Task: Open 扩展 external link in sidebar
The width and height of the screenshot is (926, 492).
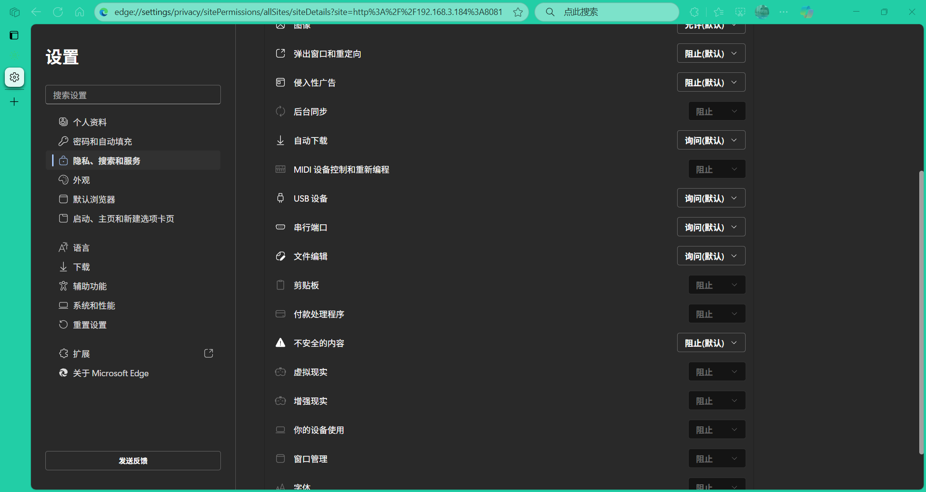Action: click(x=209, y=354)
